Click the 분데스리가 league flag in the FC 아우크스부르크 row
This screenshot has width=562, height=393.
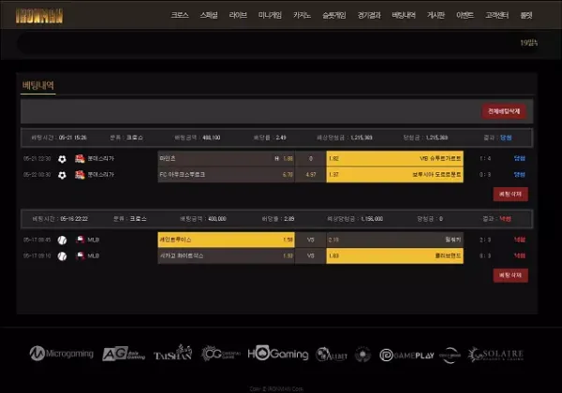pos(80,175)
